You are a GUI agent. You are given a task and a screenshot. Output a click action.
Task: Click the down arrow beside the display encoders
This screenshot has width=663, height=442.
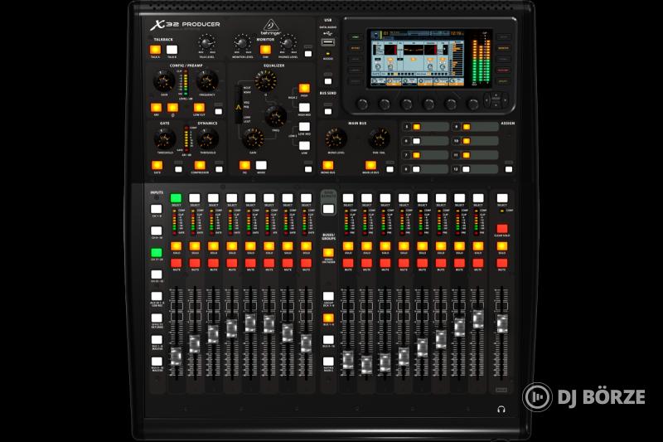pyautogui.click(x=496, y=104)
